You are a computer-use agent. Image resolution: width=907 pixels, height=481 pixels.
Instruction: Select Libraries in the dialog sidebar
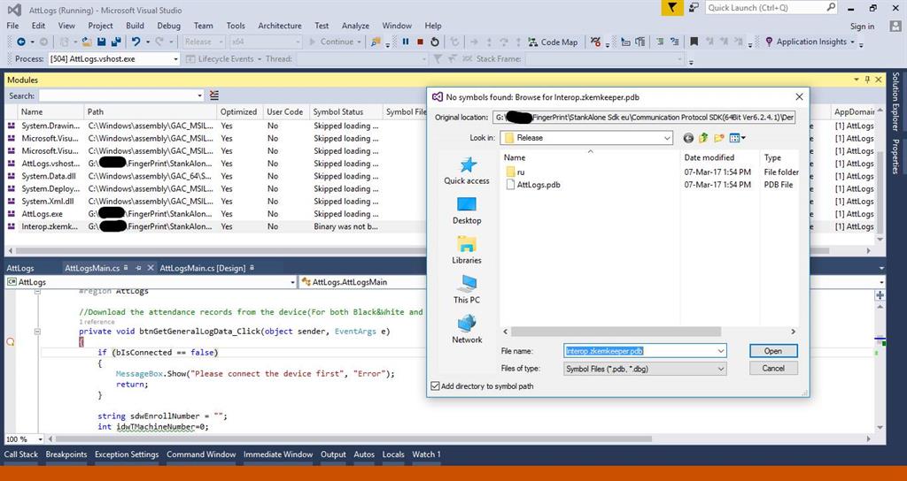click(467, 250)
